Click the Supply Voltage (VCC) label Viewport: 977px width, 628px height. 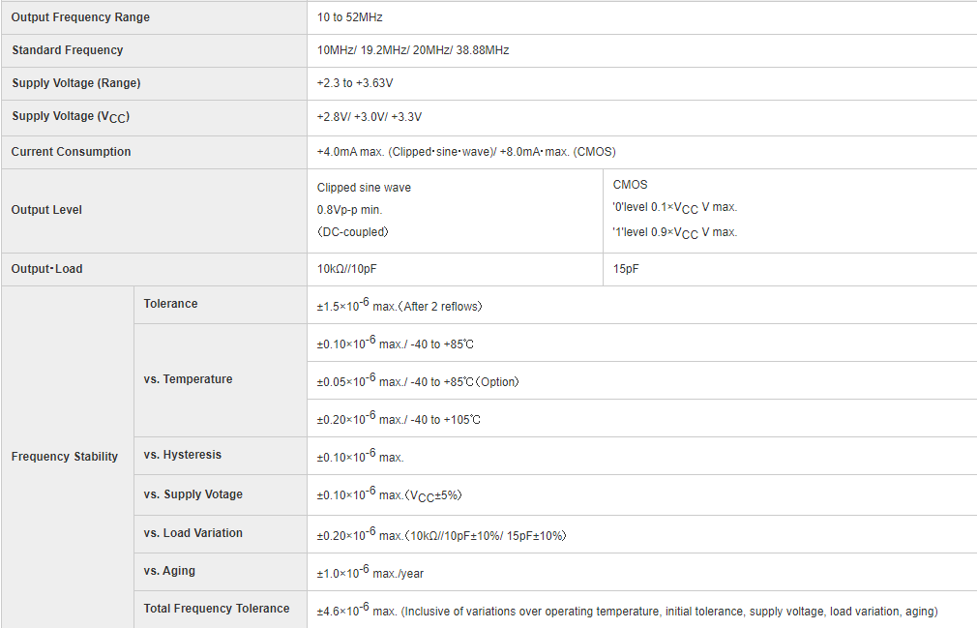point(71,117)
